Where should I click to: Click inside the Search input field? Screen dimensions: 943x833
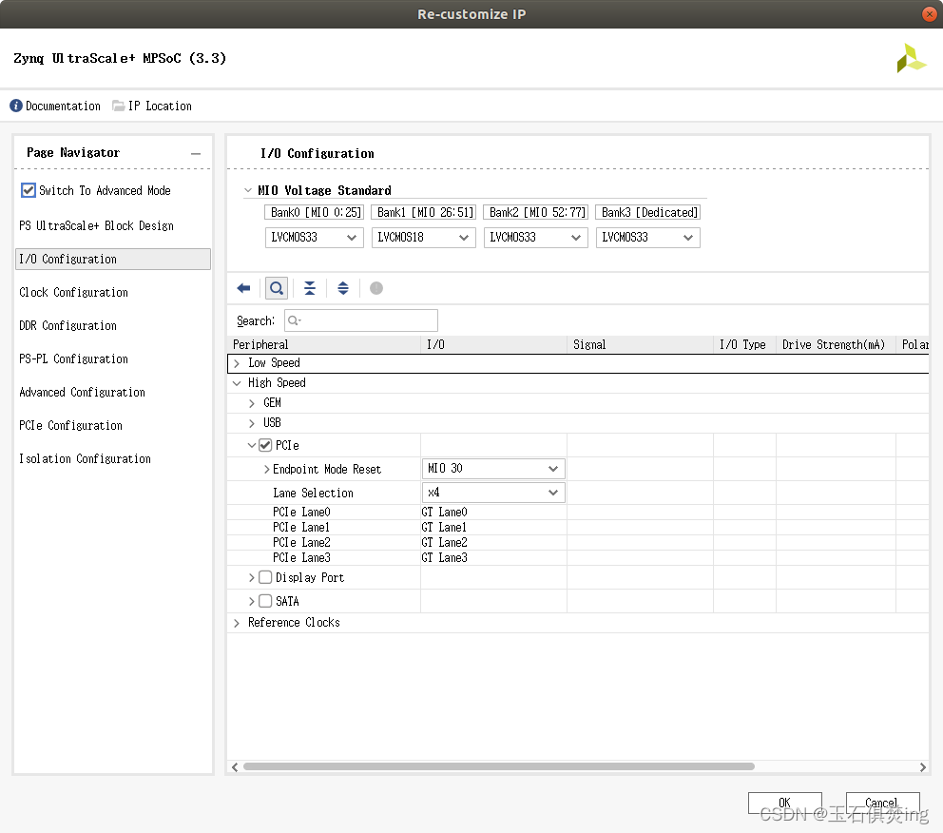[361, 320]
